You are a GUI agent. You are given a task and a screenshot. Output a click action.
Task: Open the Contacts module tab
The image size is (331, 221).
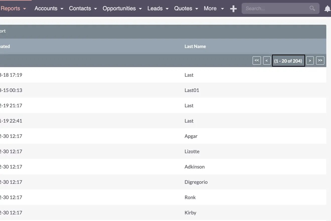pos(80,9)
